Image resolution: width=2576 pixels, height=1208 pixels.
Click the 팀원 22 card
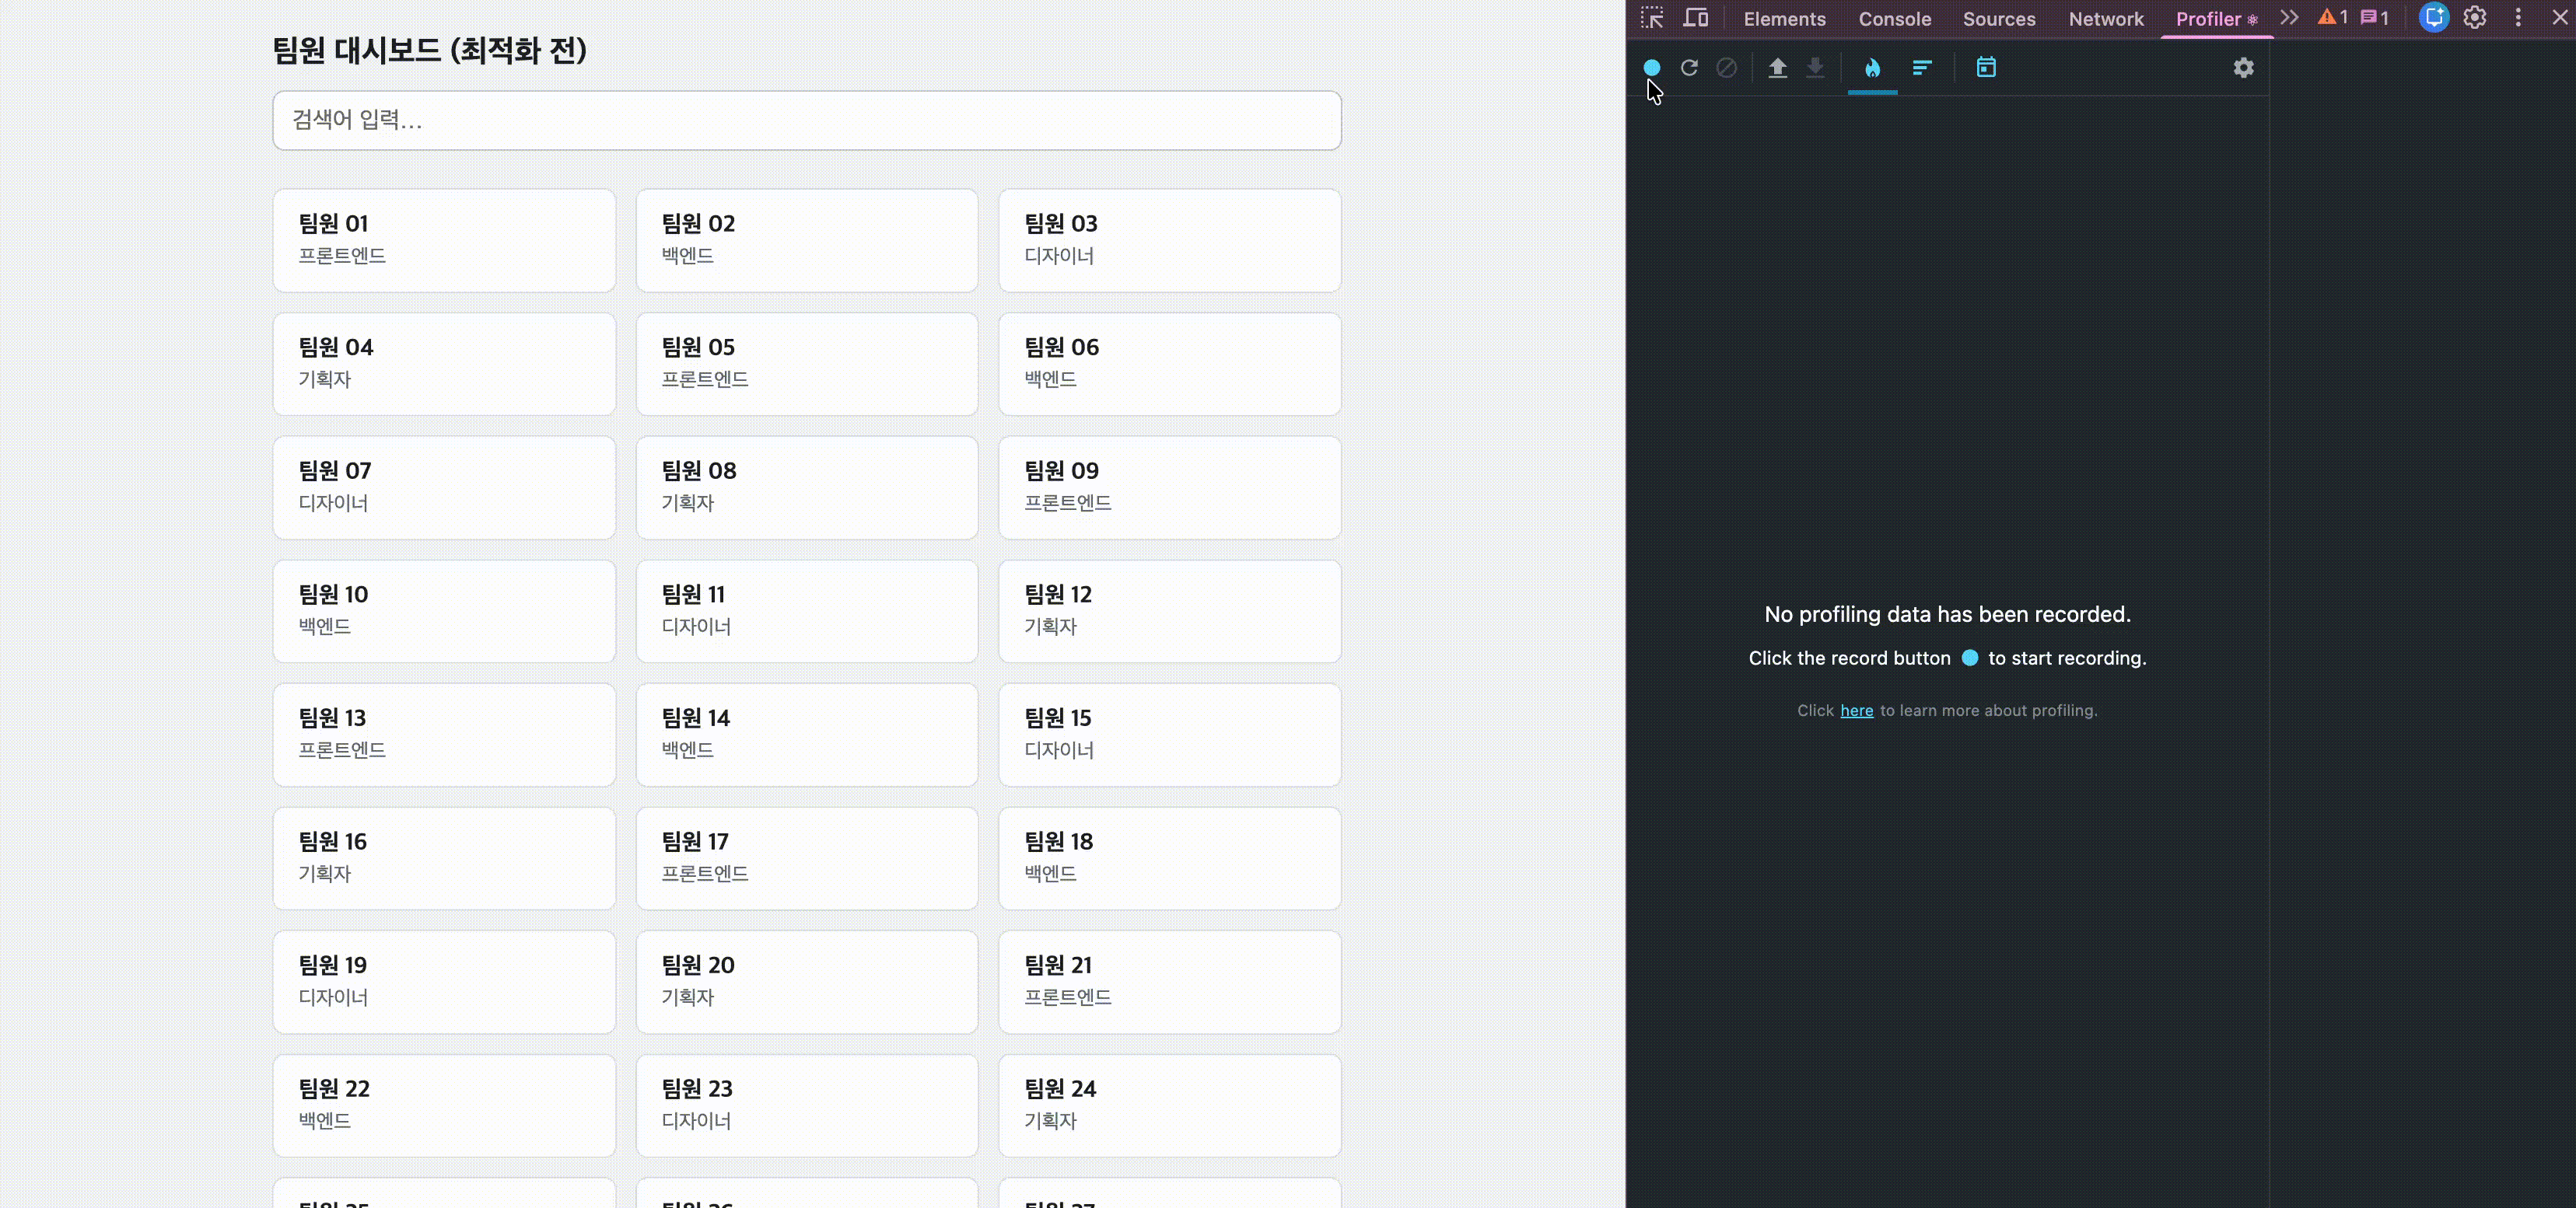tap(444, 1106)
